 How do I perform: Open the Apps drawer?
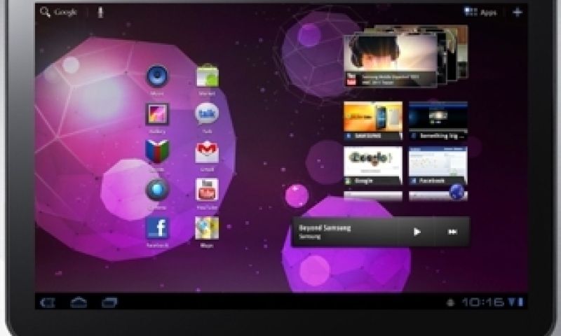480,13
